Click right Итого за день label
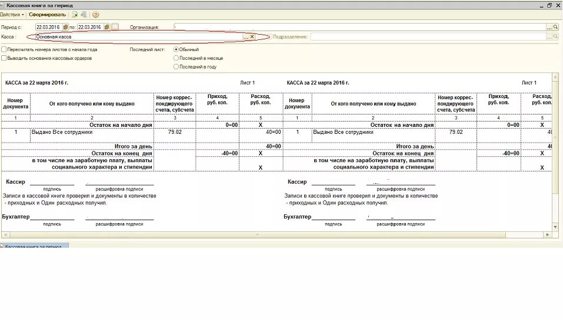Screen dimensions: 563x320 (x=415, y=146)
